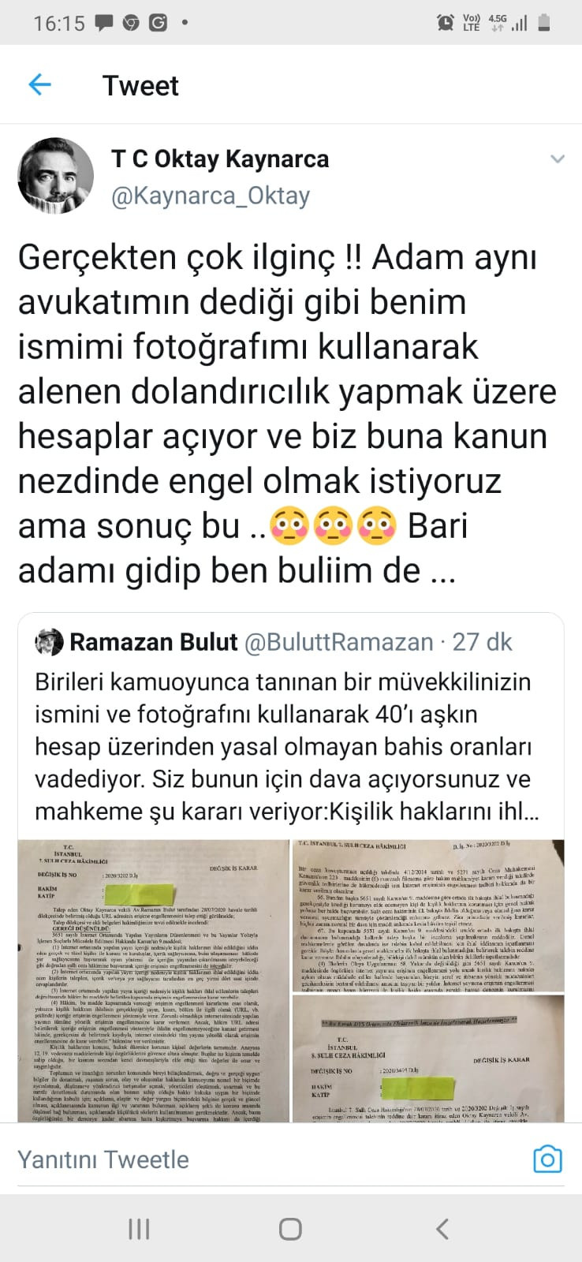Tap the camera icon in the reply bar

pyautogui.click(x=547, y=1159)
